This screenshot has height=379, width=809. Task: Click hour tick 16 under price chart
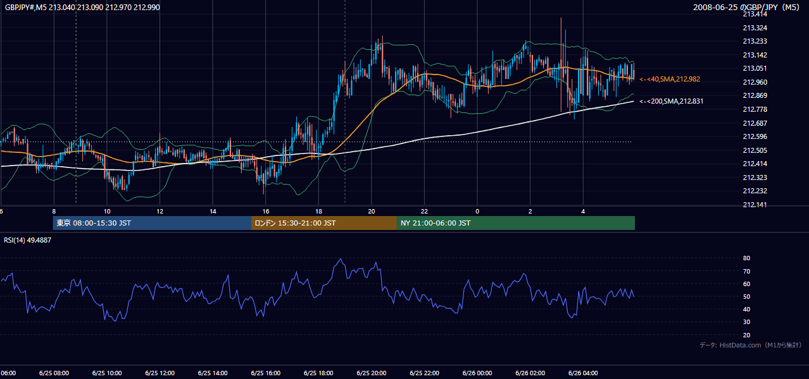click(x=266, y=211)
